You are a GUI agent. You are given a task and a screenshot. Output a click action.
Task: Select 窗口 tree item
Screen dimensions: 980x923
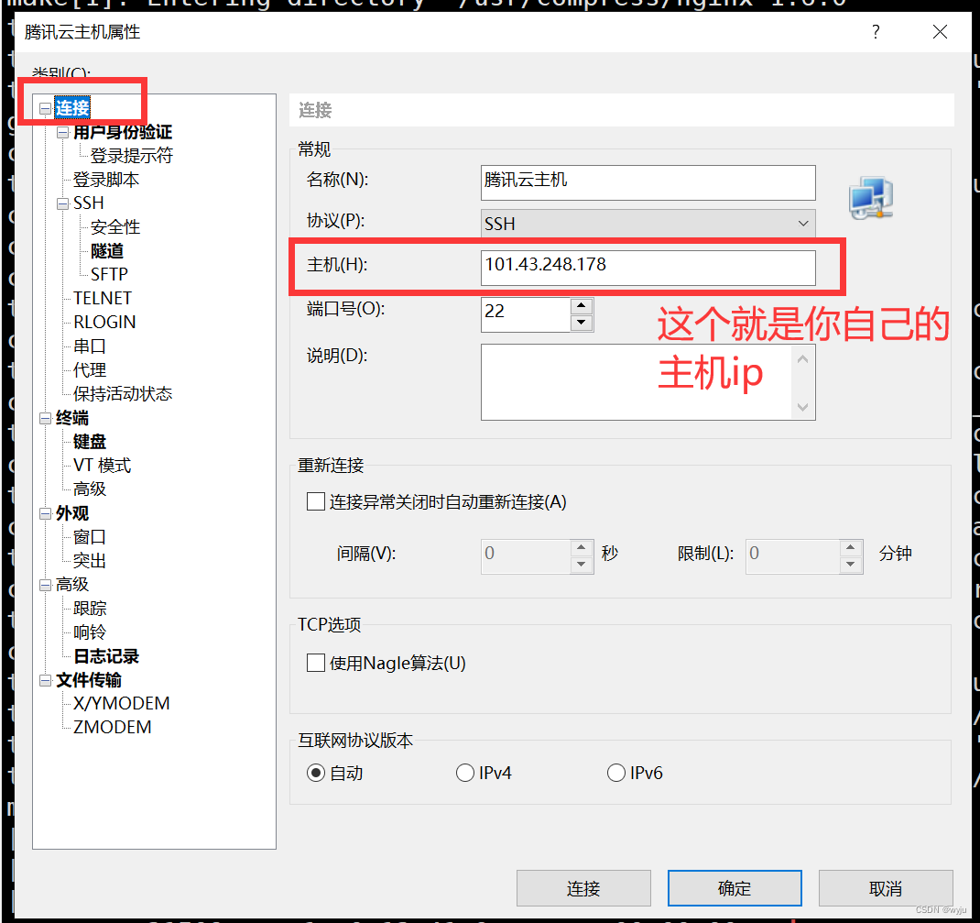(90, 537)
